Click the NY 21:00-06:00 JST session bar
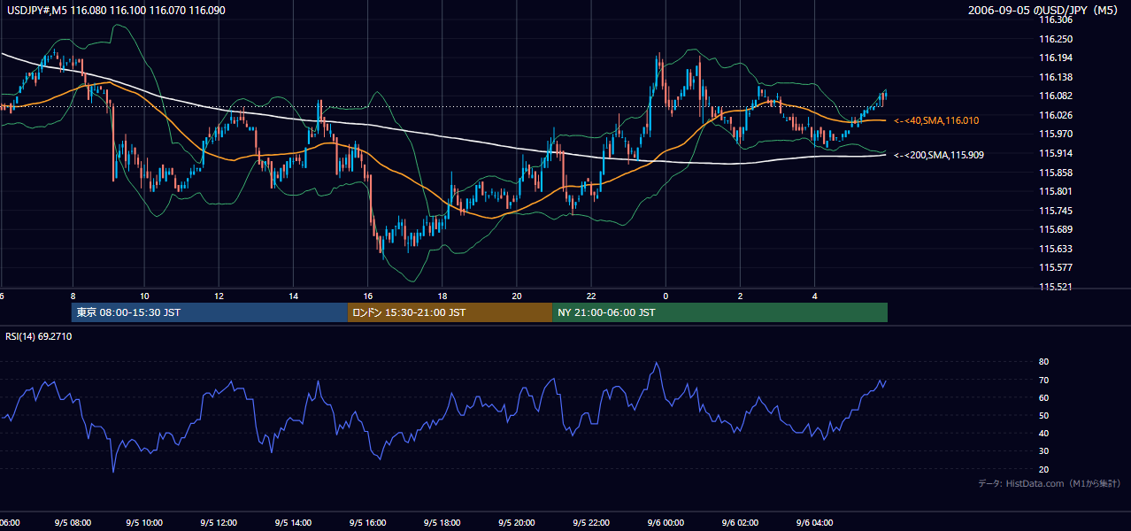The height and width of the screenshot is (531, 1131). point(719,312)
